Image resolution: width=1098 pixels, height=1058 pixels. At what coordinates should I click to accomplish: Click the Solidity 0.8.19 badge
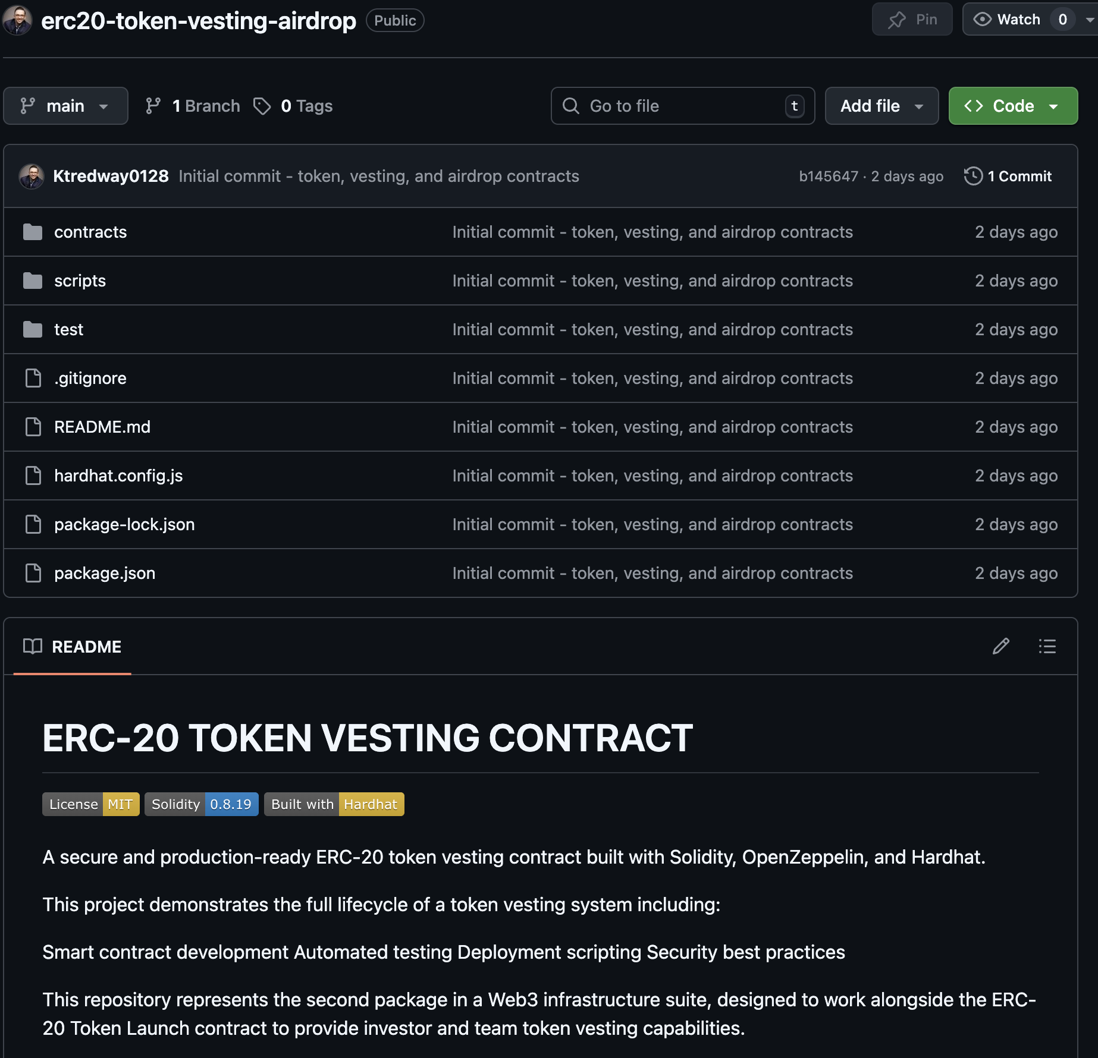point(201,804)
